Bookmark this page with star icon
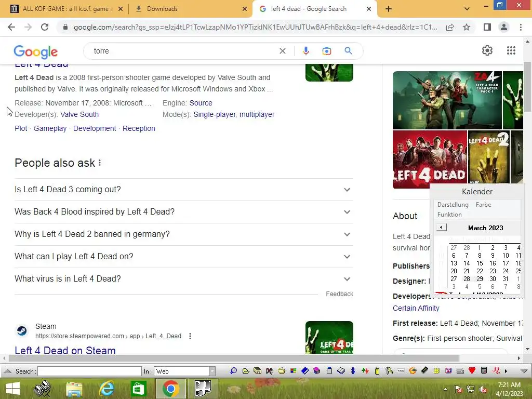Viewport: 532px width, 399px height. 467,27
